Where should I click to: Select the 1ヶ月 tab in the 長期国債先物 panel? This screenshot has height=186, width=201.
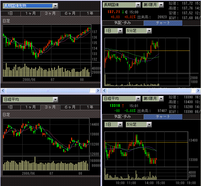(x=31, y=13)
